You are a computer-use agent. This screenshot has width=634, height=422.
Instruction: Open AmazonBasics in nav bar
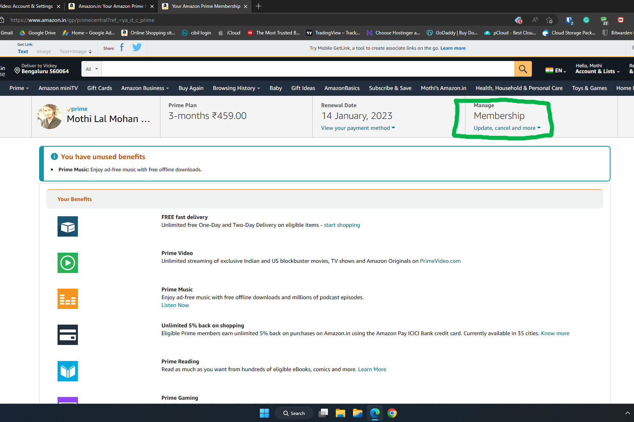click(x=342, y=88)
